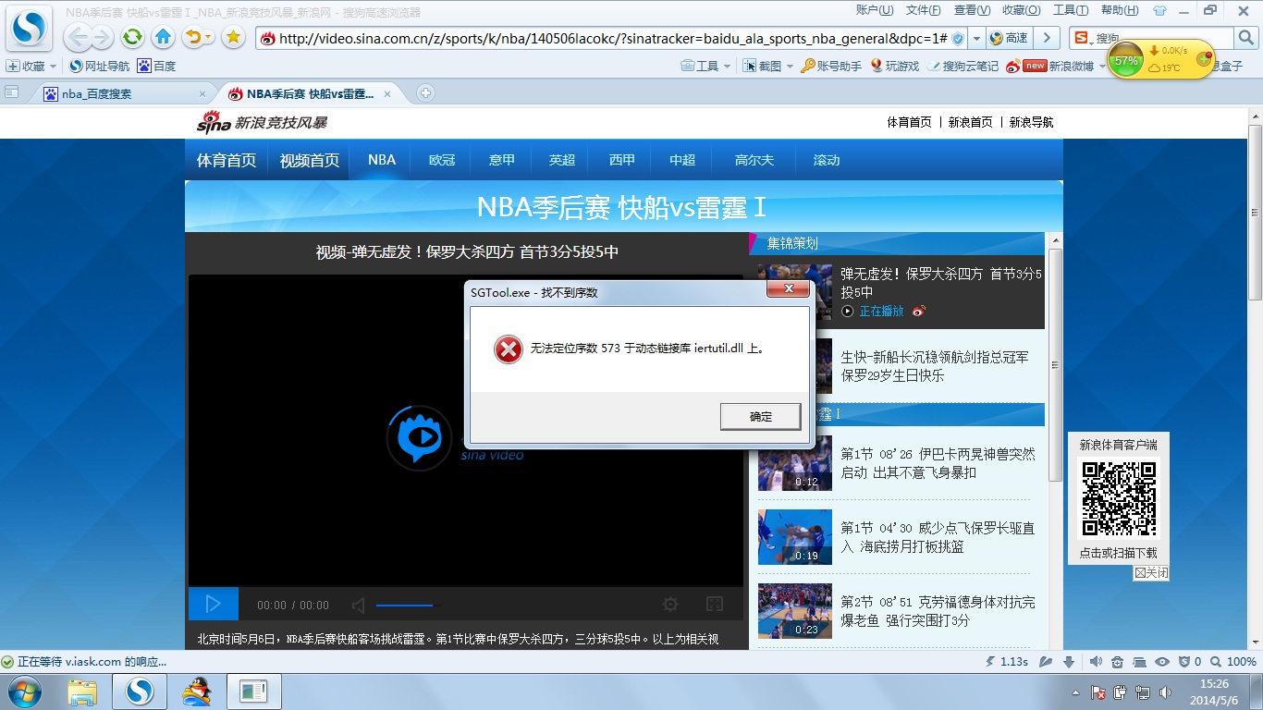
Task: Open the home page via house icon
Action: click(x=164, y=37)
